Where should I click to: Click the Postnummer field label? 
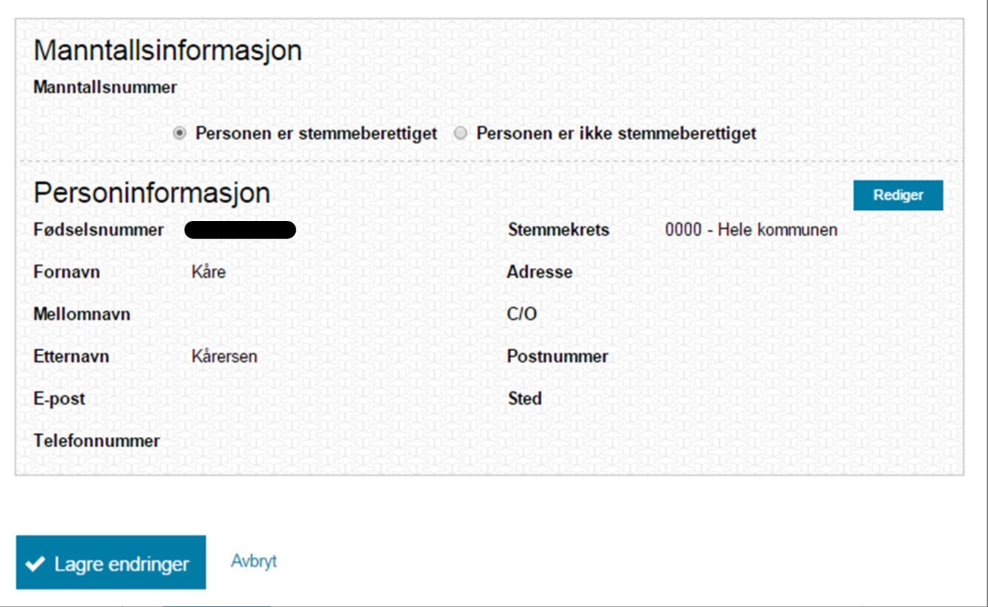point(557,357)
